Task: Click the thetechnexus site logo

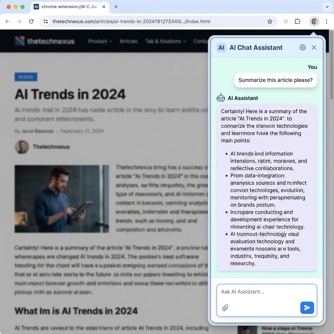Action: (44, 41)
